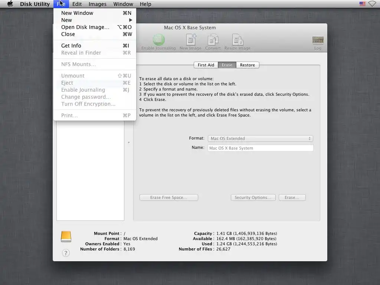Image resolution: width=380 pixels, height=285 pixels.
Task: Open the Images menu
Action: (x=98, y=4)
